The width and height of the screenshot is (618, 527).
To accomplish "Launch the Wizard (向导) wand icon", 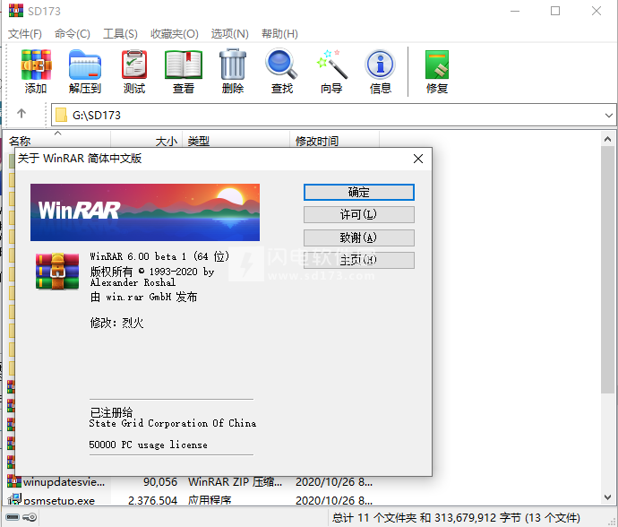I will pyautogui.click(x=331, y=72).
